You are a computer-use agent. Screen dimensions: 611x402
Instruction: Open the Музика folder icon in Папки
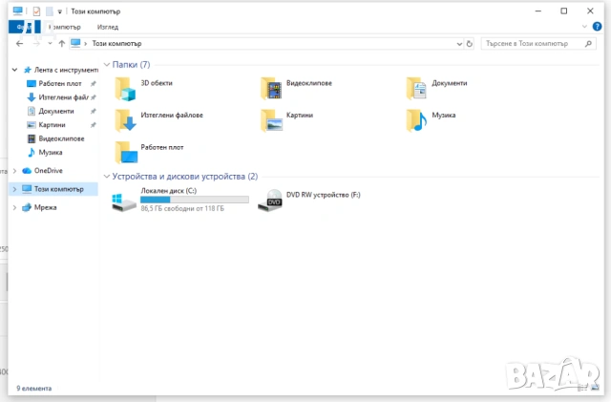416,120
